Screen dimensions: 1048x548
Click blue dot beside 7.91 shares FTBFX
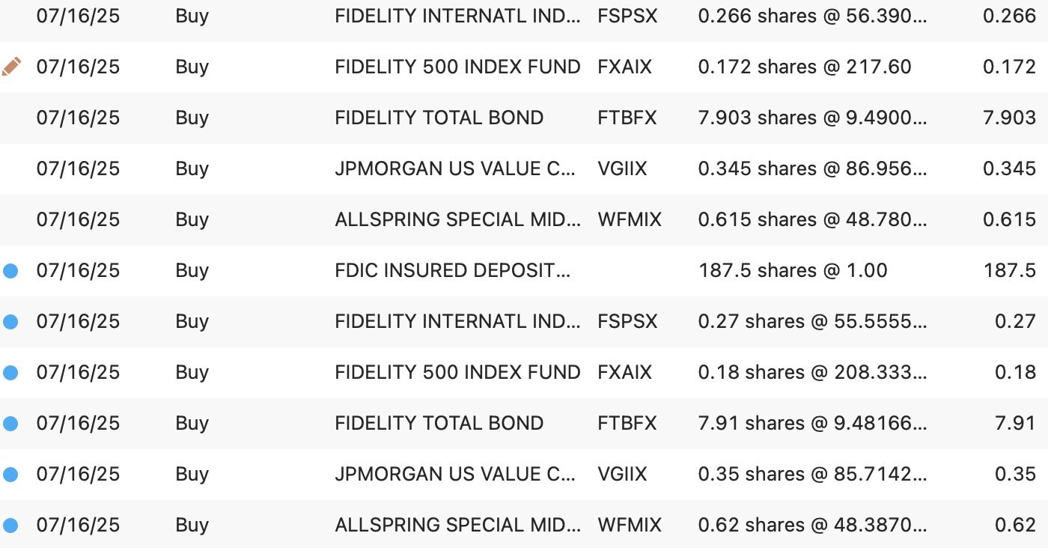click(x=10, y=424)
